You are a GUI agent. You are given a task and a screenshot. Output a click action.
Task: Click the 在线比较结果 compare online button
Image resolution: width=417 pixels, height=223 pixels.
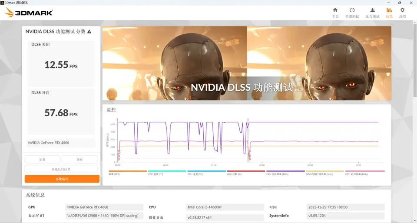pyautogui.click(x=61, y=169)
